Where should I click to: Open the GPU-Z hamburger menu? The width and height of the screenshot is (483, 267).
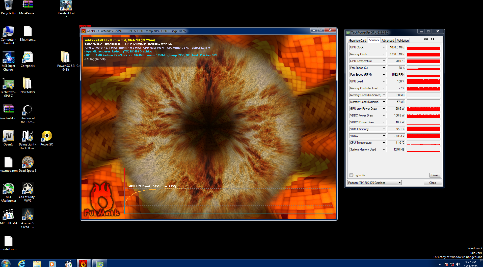pyautogui.click(x=439, y=39)
